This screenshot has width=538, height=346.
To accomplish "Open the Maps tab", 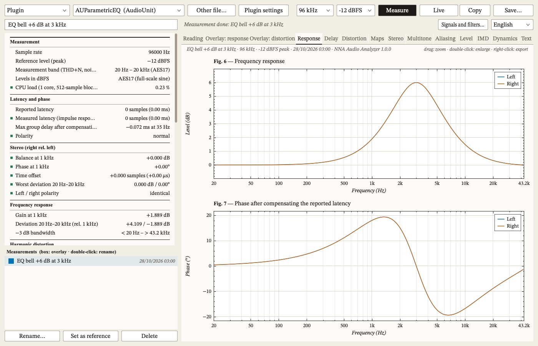I will pos(377,38).
